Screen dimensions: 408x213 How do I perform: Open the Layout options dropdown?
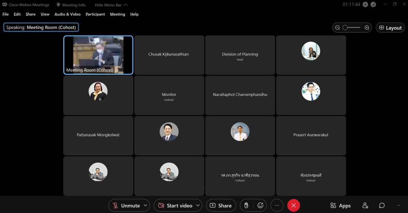[390, 28]
